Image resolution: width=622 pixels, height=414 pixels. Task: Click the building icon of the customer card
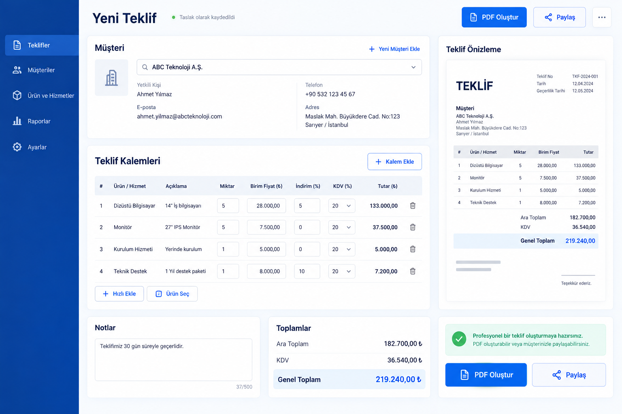tap(111, 78)
